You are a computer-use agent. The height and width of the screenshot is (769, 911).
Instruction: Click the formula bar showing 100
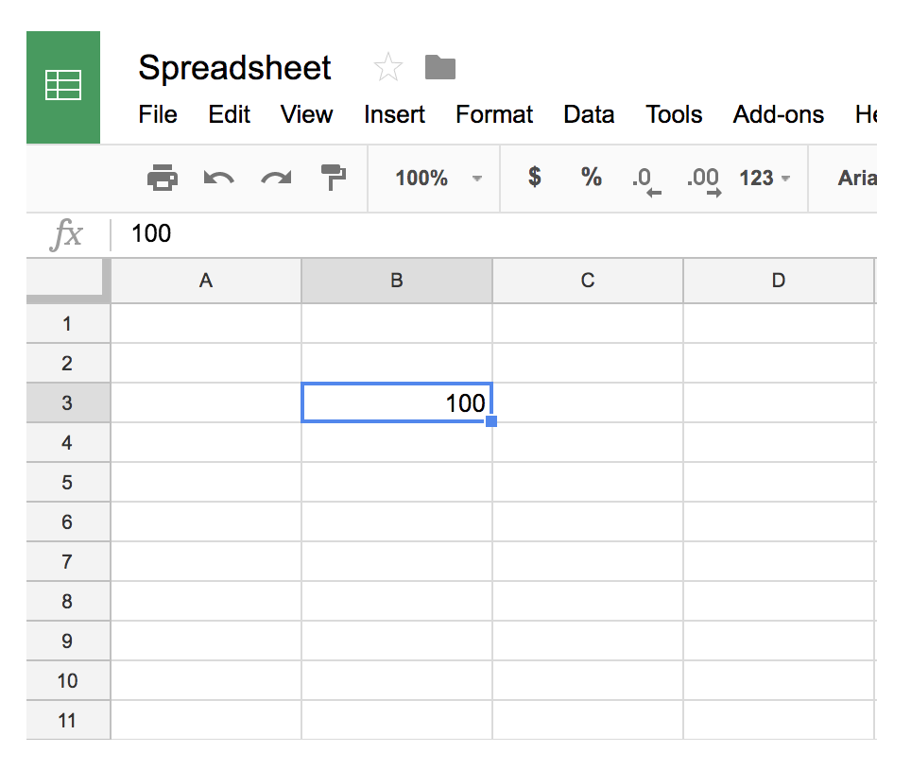point(473,233)
